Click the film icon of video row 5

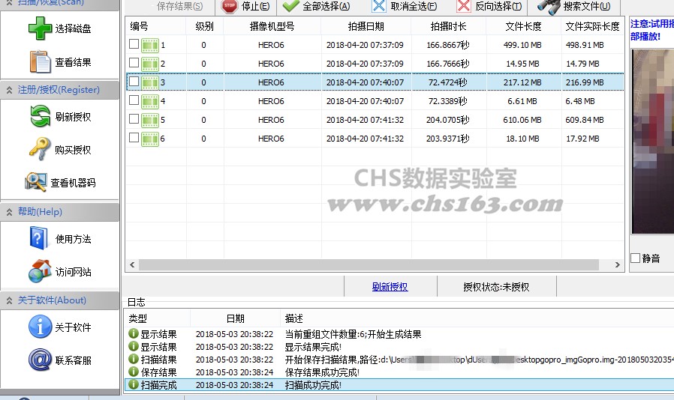click(150, 120)
